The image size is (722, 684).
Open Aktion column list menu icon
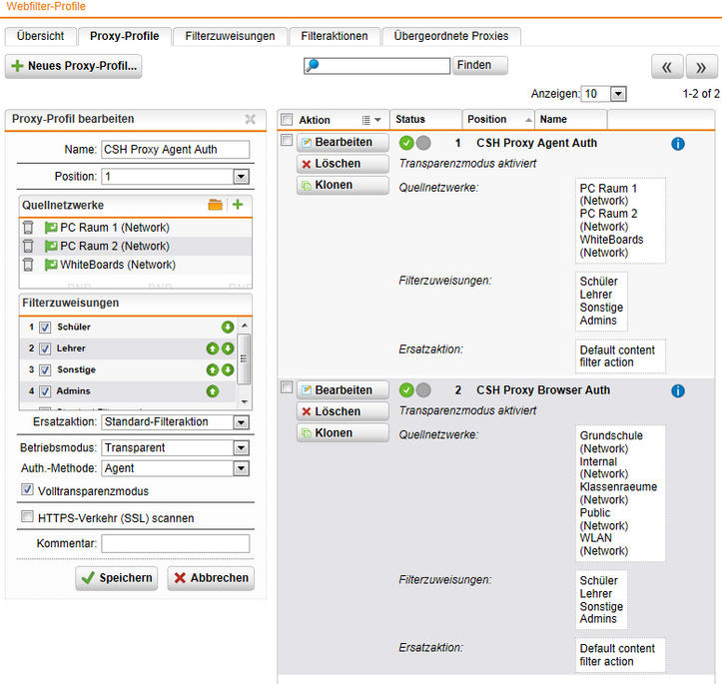coord(371,120)
